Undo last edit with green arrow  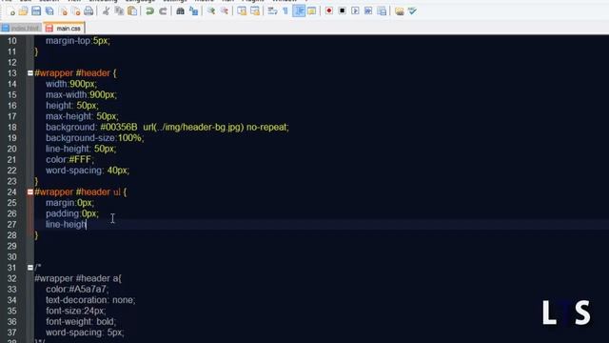149,11
